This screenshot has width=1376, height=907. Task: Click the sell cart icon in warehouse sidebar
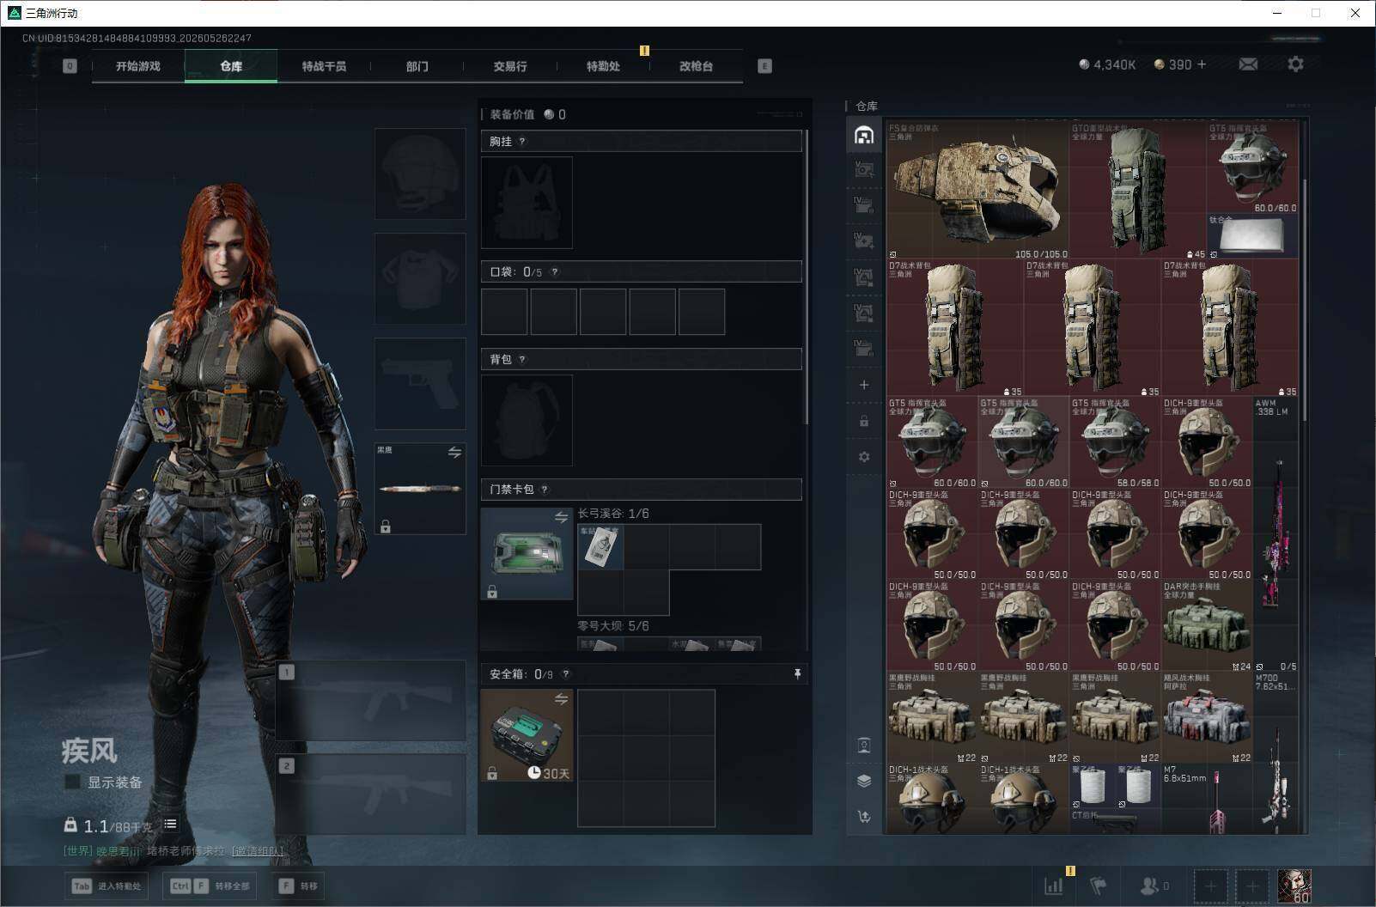coord(864,817)
